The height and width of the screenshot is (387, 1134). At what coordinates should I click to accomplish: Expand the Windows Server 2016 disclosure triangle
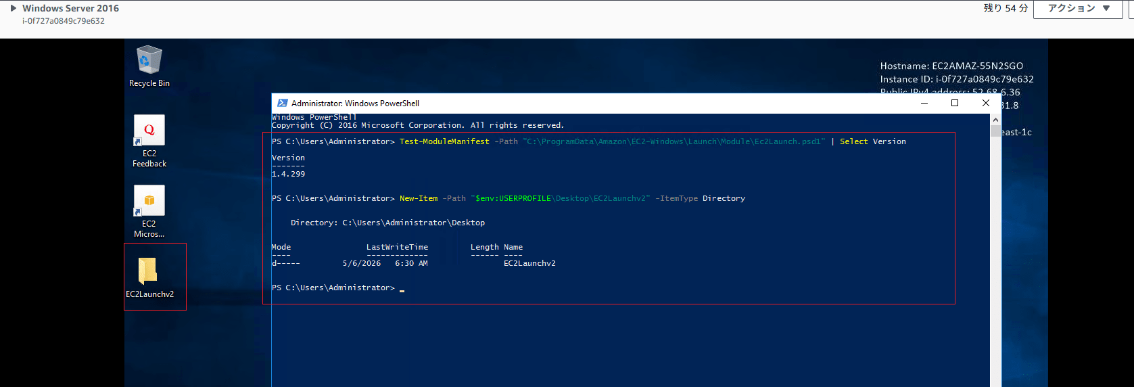pyautogui.click(x=13, y=8)
